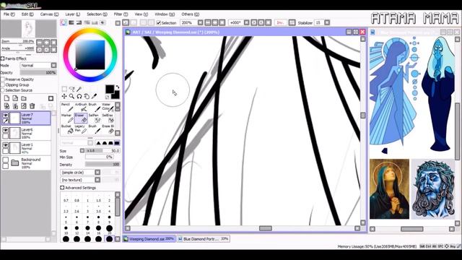Open the Stabilizer value dropdown

point(327,22)
